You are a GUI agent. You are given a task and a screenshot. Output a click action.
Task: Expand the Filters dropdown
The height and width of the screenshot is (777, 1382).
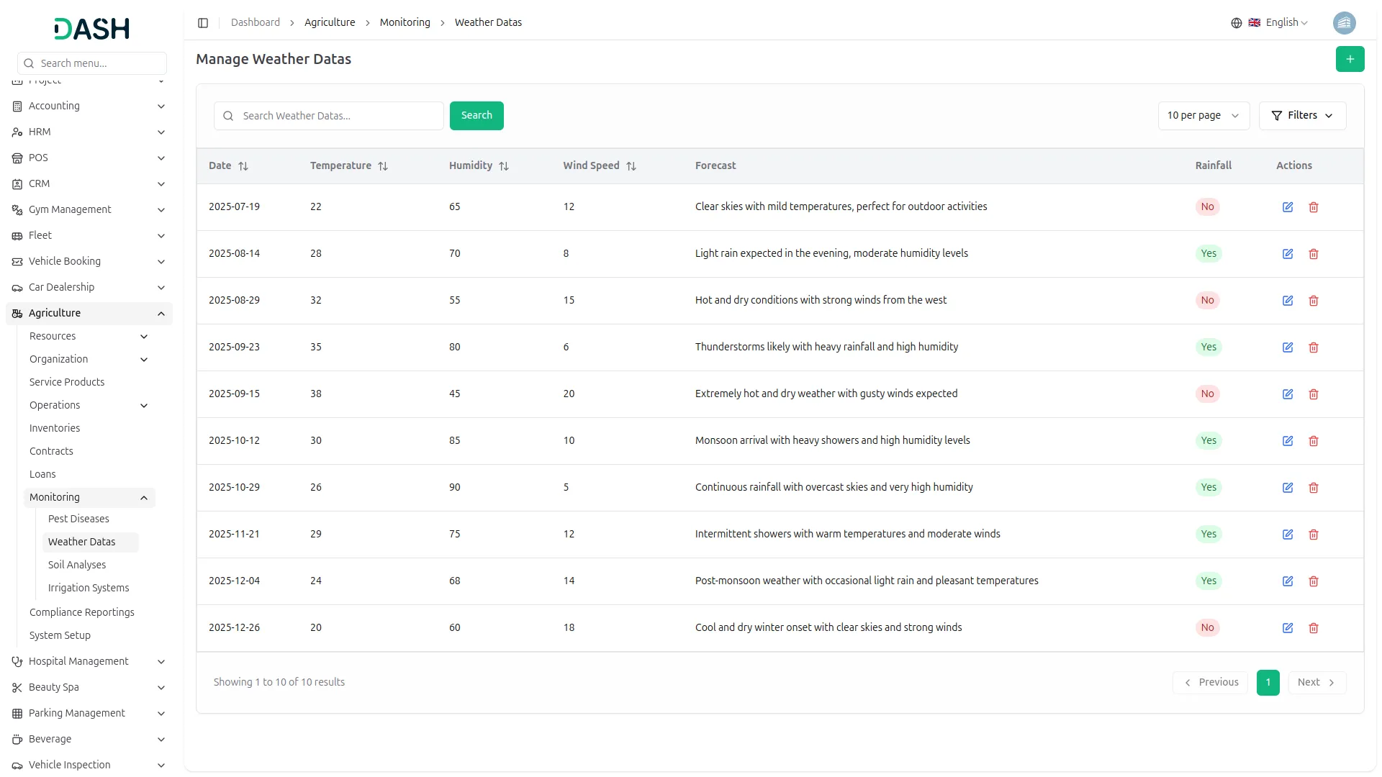tap(1302, 116)
